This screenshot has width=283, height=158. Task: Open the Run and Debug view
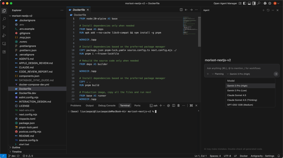point(4,35)
